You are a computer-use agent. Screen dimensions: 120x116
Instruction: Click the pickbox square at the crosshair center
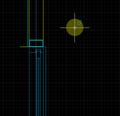pos(75,28)
